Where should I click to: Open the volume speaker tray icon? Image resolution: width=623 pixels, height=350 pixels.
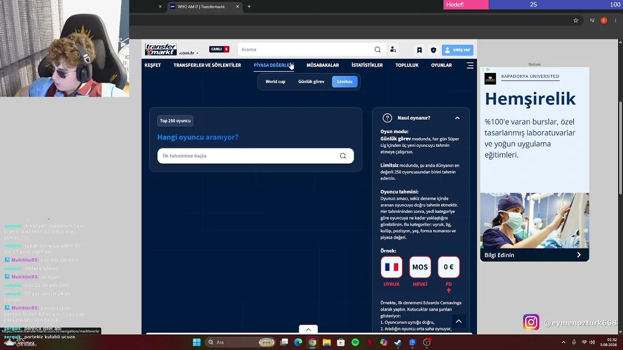592,342
